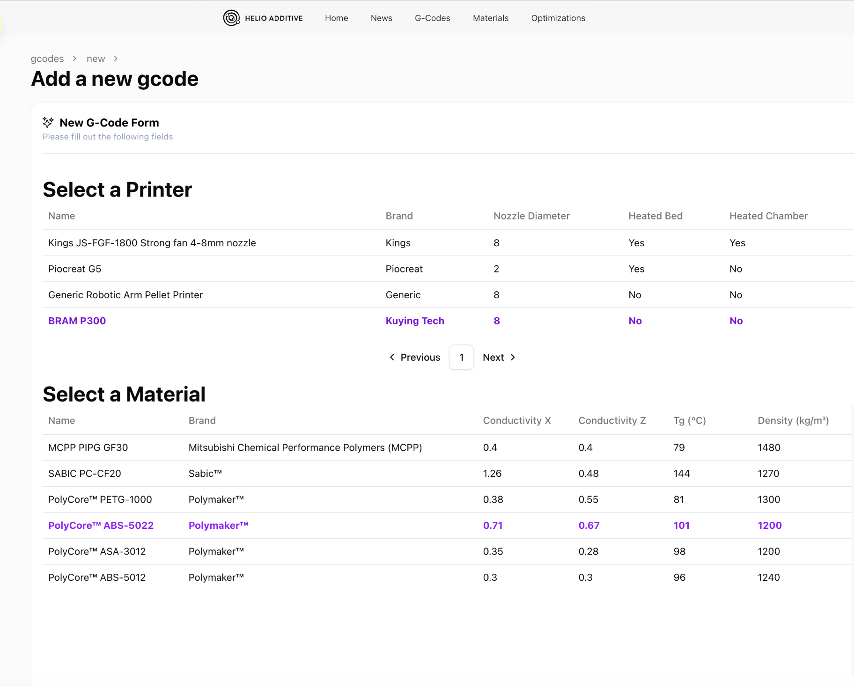
Task: Click the Conductivity Z column header
Action: tap(612, 420)
